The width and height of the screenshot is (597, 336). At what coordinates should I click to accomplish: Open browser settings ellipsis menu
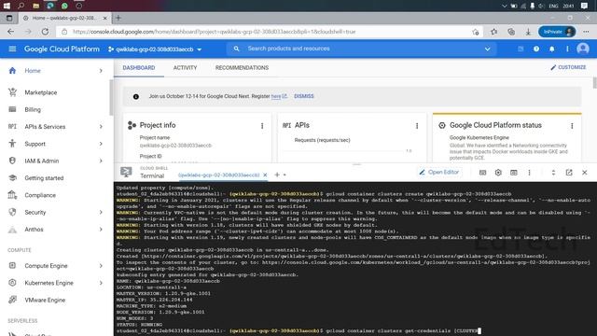click(586, 32)
